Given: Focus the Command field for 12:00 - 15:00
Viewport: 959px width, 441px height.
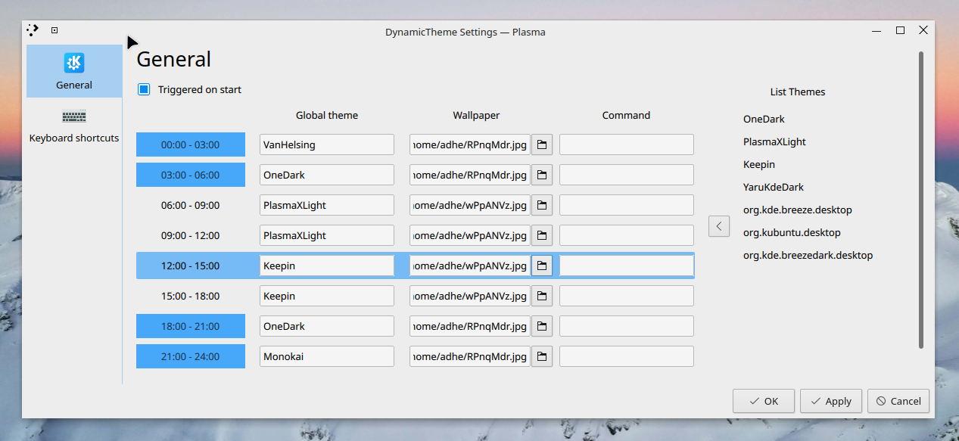Looking at the screenshot, I should tap(627, 266).
